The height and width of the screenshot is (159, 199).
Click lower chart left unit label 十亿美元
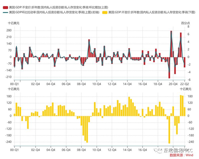[x=14, y=89]
